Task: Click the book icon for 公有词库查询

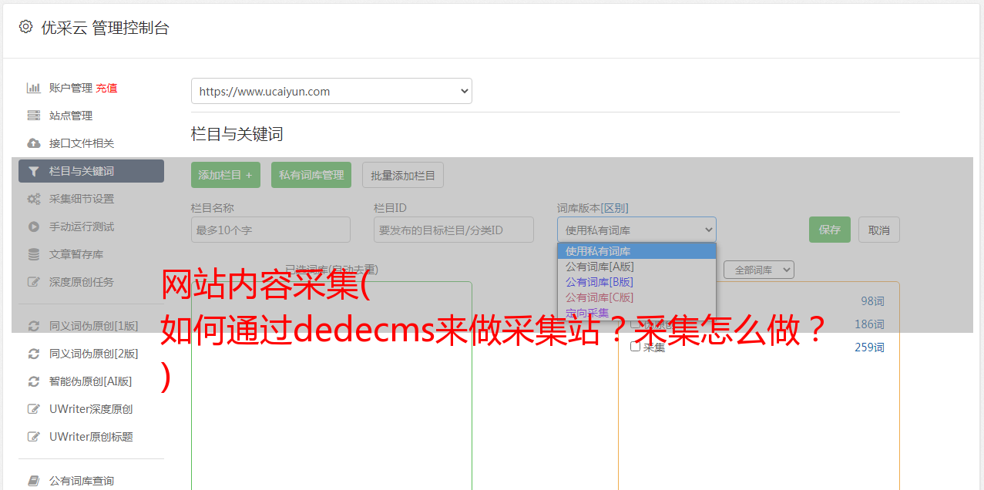Action: pyautogui.click(x=34, y=481)
